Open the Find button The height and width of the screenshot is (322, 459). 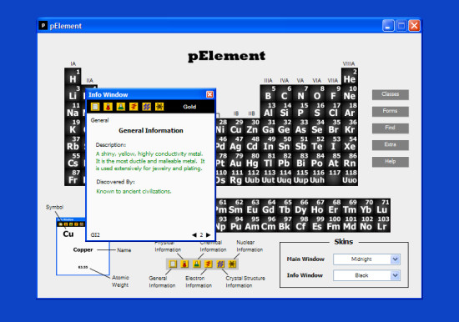coord(391,128)
